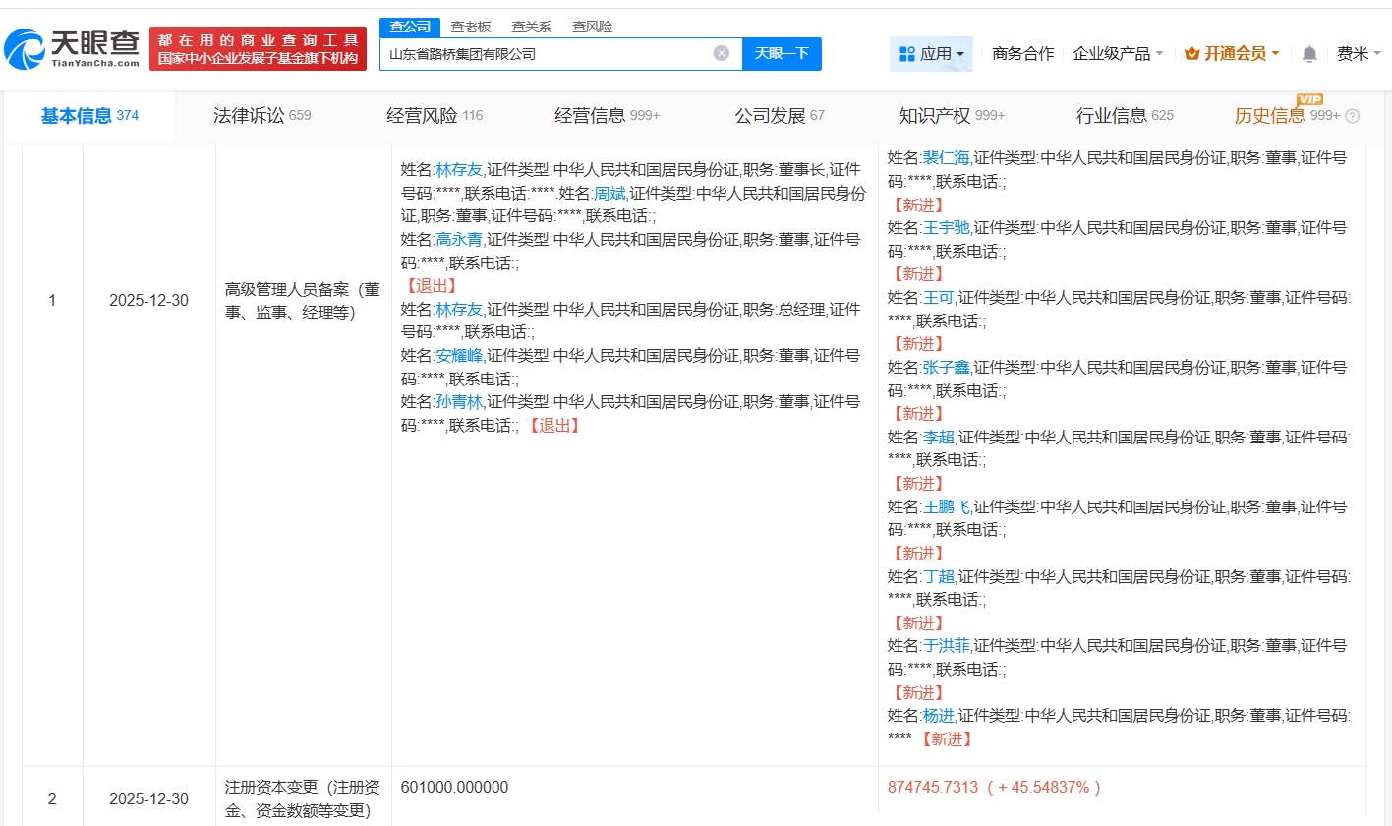Screen dimensions: 1392x826
Task: Clear the search box with the X icon
Action: (721, 54)
